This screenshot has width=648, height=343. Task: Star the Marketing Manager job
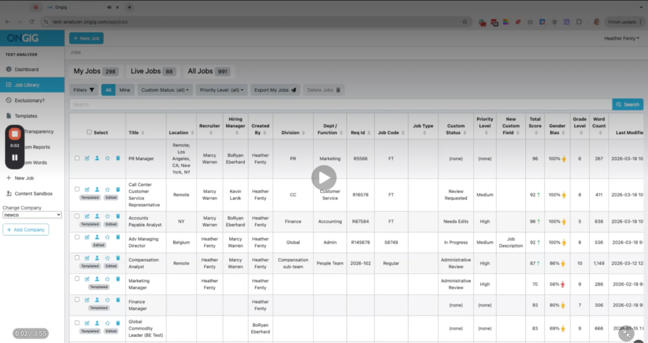point(108,279)
